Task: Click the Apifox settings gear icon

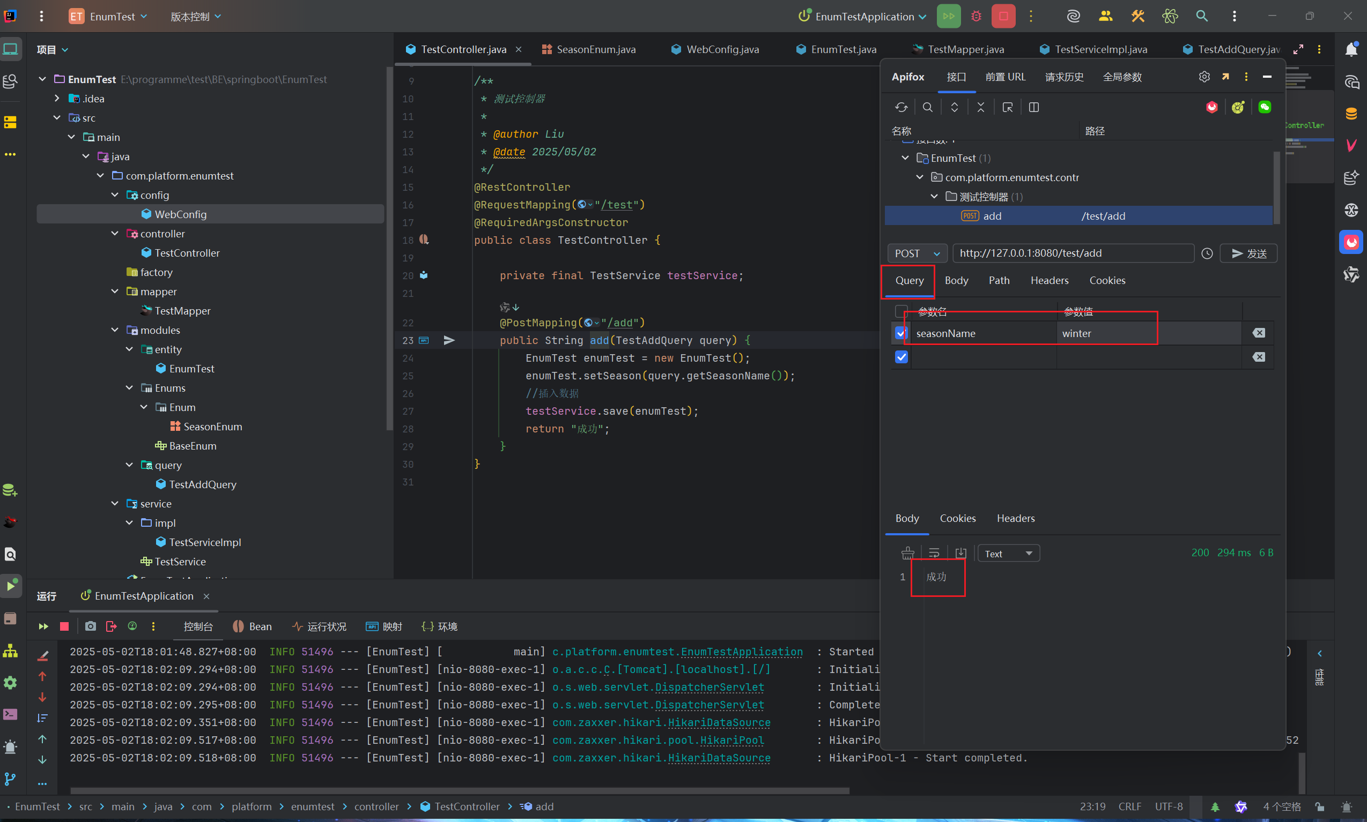Action: click(1204, 77)
